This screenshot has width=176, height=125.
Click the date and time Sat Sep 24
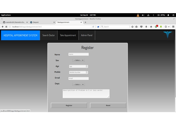pyautogui.click(x=88, y=15)
